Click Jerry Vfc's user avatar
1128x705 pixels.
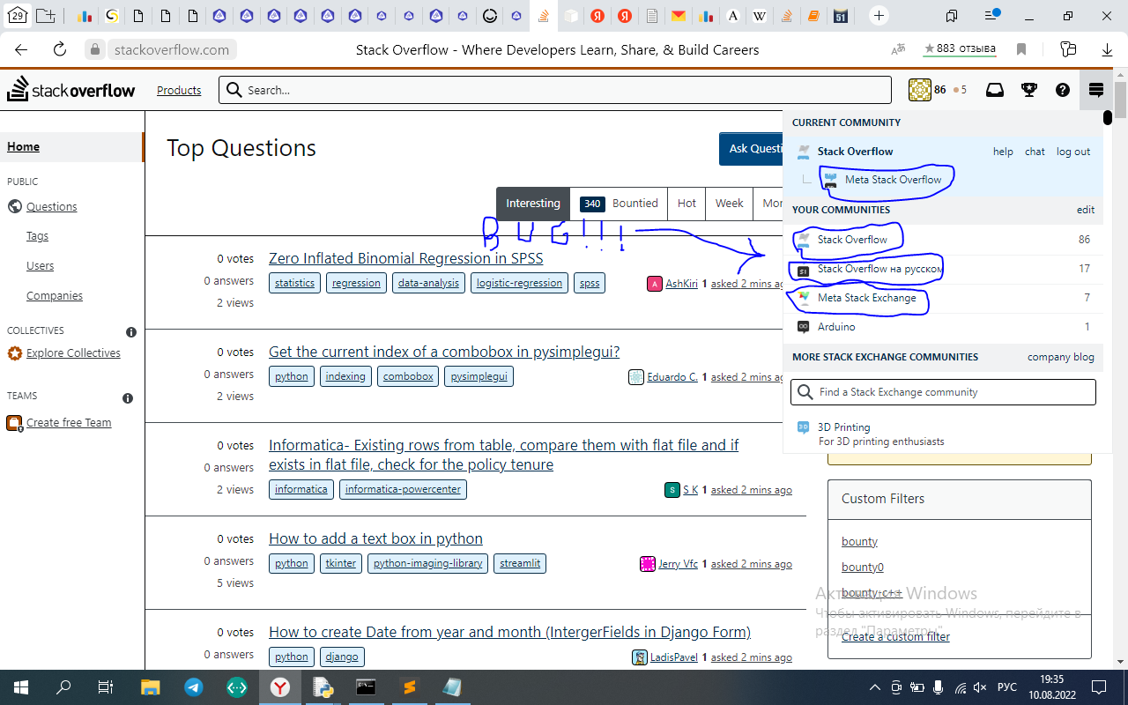648,564
